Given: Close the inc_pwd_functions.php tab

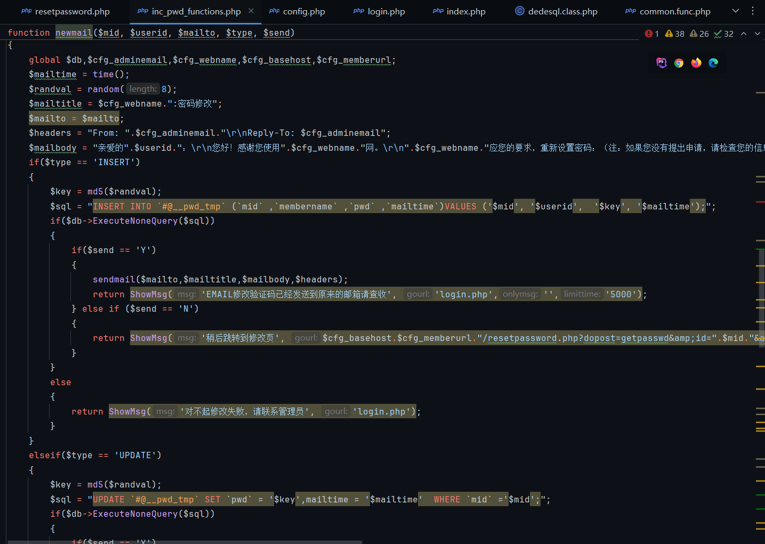Looking at the screenshot, I should tap(251, 11).
